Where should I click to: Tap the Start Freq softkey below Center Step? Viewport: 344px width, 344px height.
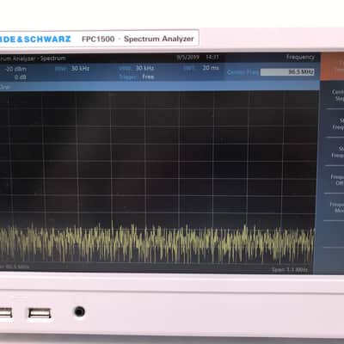coord(334,124)
